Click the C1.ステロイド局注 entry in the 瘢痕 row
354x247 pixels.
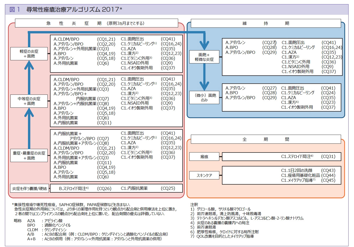coord(297,156)
